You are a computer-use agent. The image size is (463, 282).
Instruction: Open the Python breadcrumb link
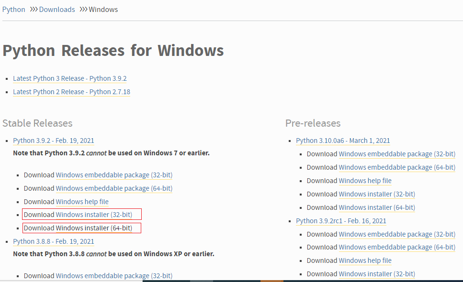point(13,9)
